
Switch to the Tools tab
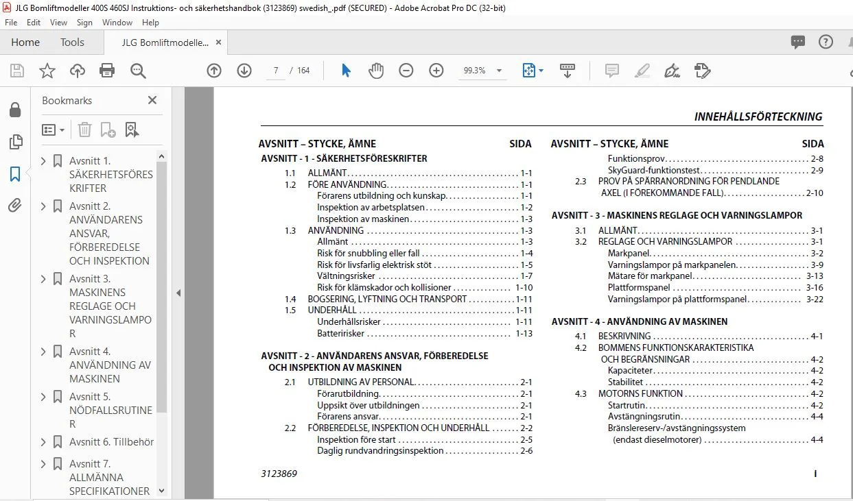click(72, 42)
